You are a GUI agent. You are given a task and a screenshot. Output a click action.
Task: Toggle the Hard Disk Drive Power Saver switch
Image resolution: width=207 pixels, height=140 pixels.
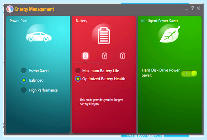tap(189, 74)
